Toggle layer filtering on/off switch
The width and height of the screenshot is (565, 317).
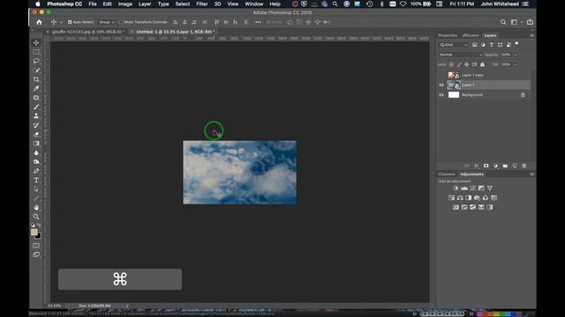[516, 44]
